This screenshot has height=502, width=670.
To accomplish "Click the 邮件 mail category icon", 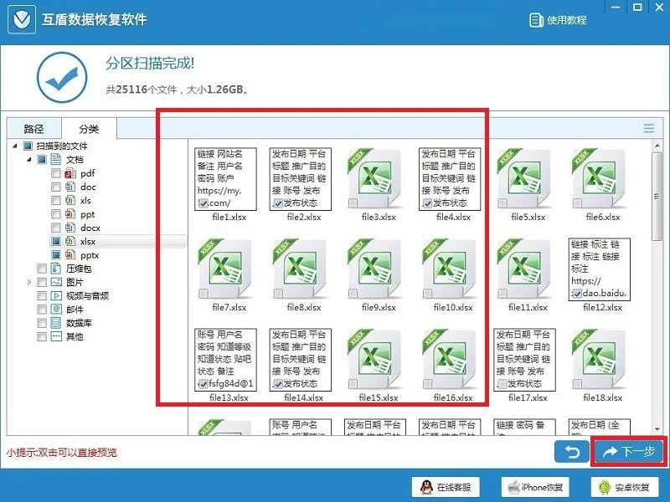I will point(56,310).
